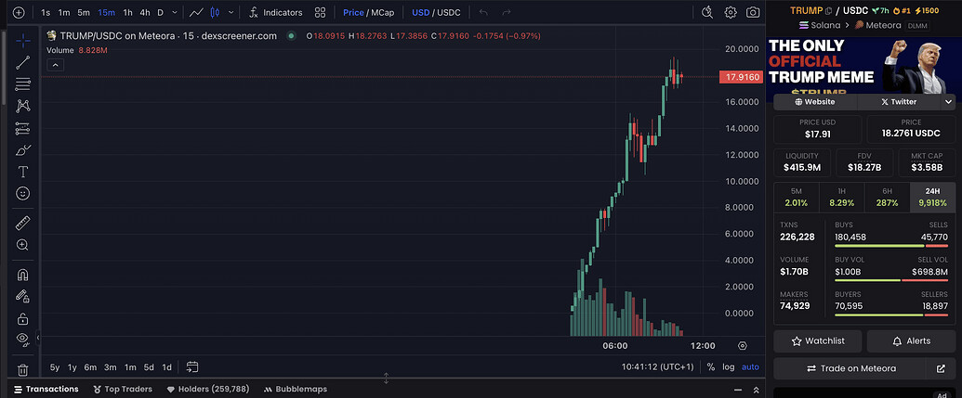The width and height of the screenshot is (962, 398).
Task: Switch to the 1m timeframe
Action: [64, 12]
